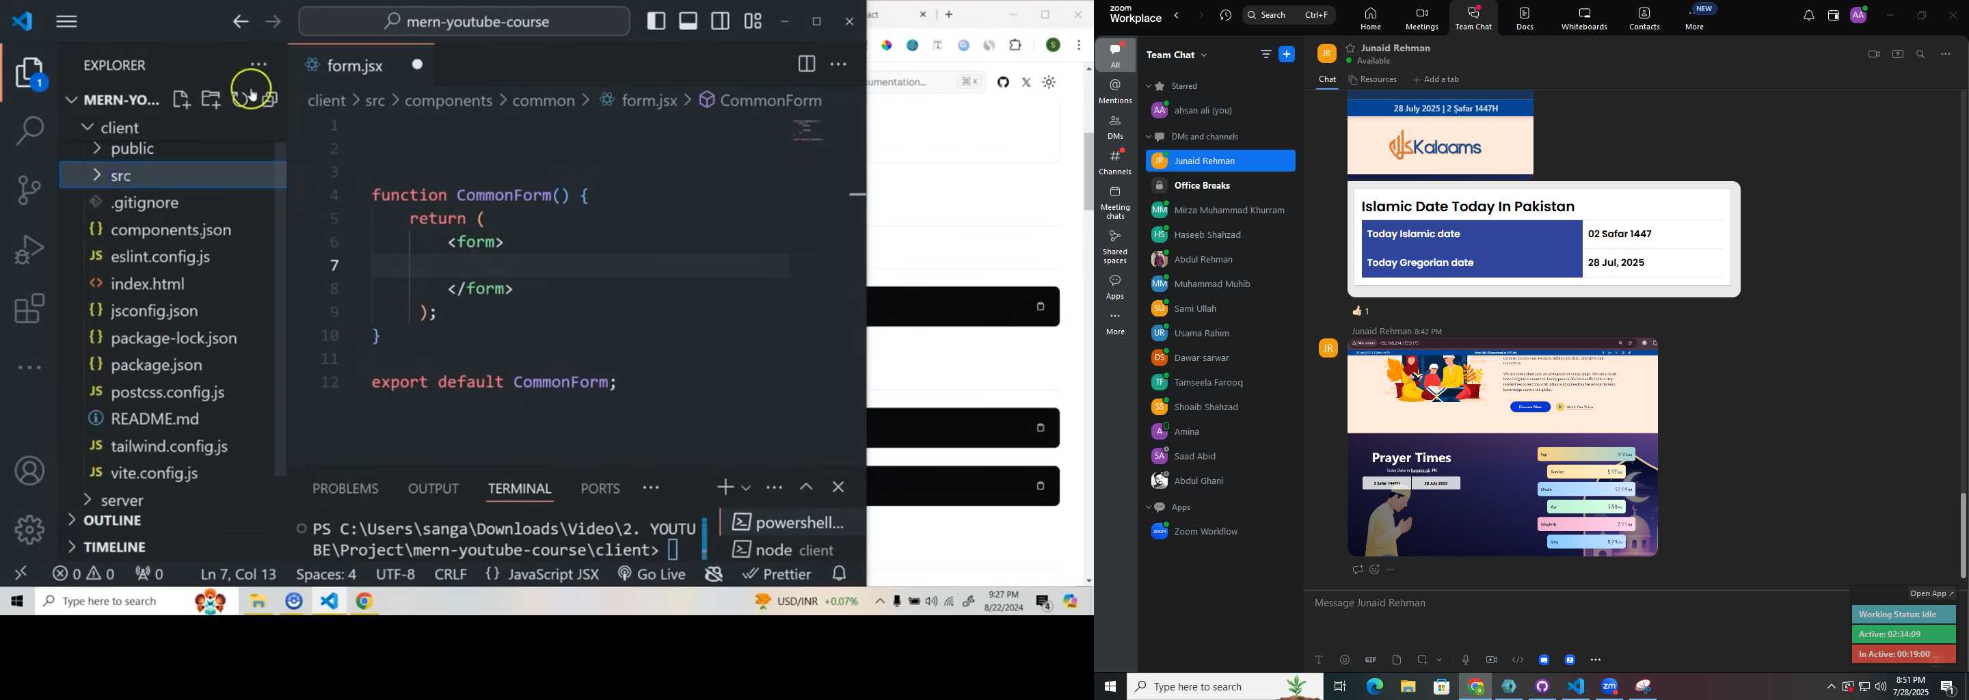
Task: Click search in chat magnifier icon
Action: coord(1921,54)
